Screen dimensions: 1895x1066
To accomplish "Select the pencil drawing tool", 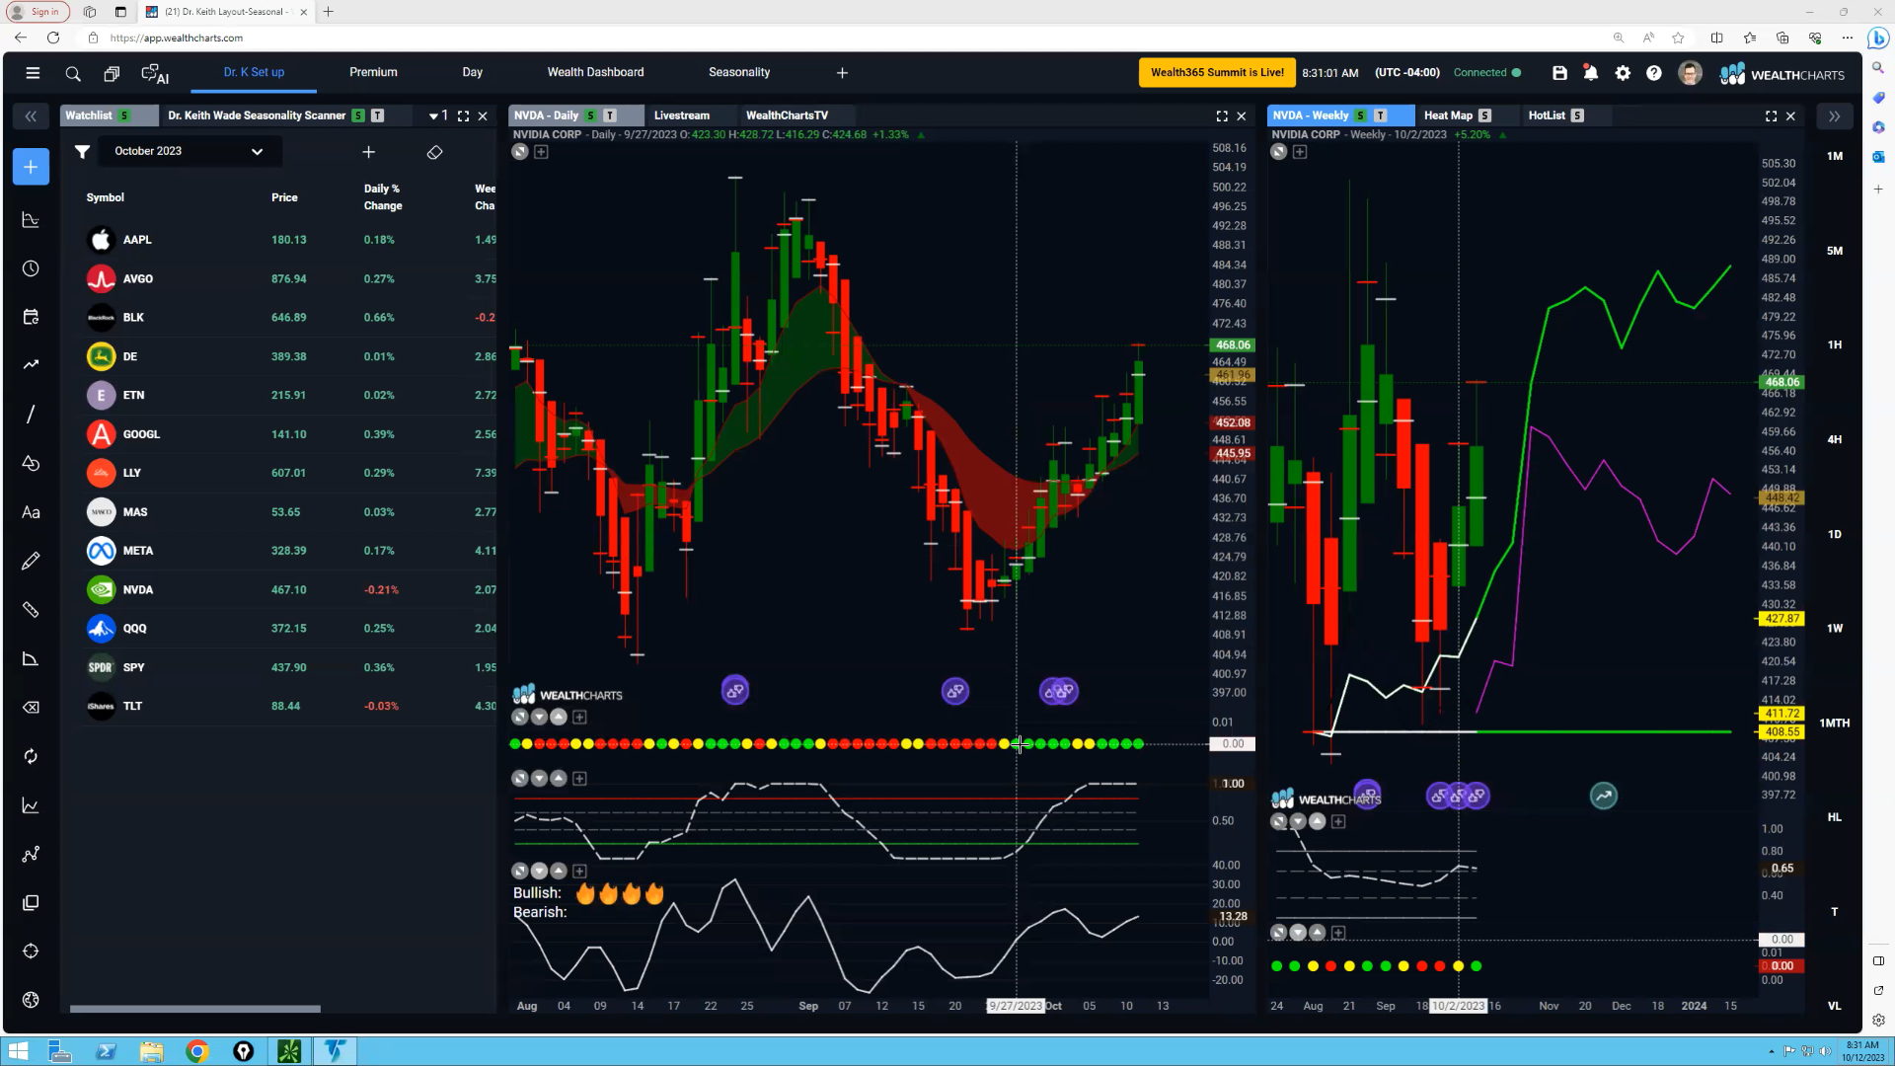I will tap(31, 561).
